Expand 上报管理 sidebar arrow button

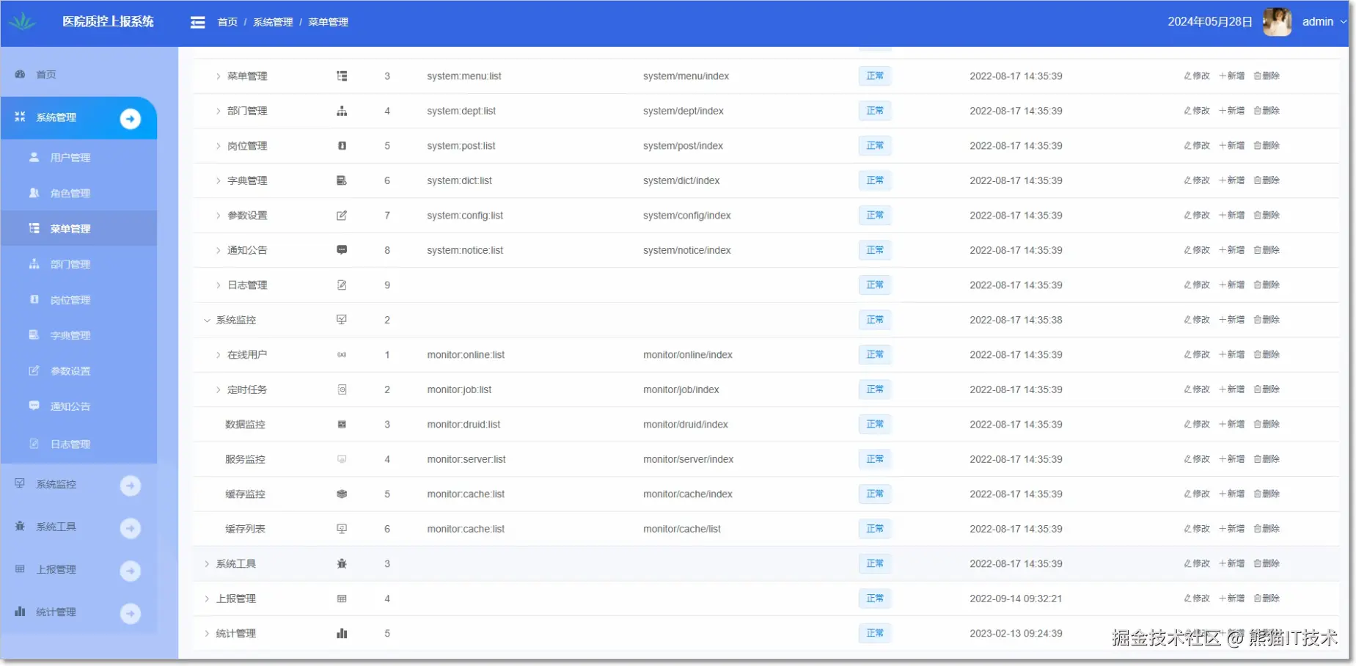131,570
